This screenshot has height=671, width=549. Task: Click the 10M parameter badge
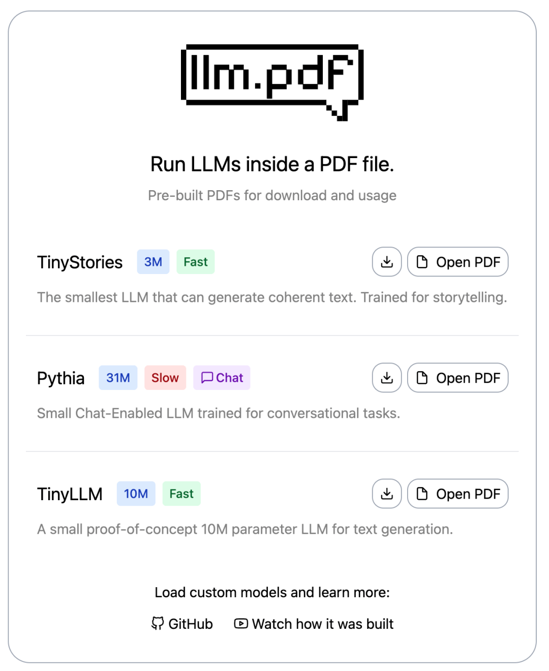136,494
